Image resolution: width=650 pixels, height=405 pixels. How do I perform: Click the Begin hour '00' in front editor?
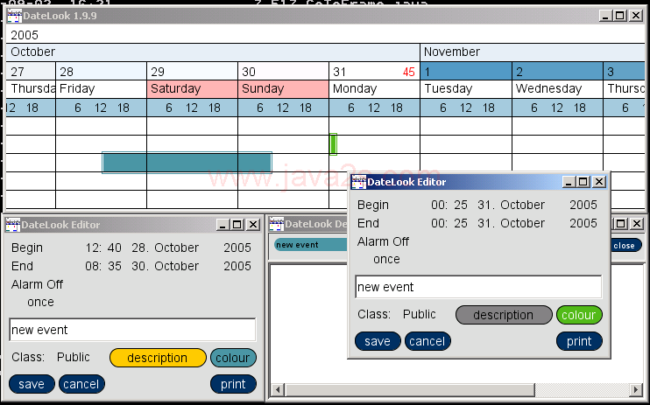[439, 205]
